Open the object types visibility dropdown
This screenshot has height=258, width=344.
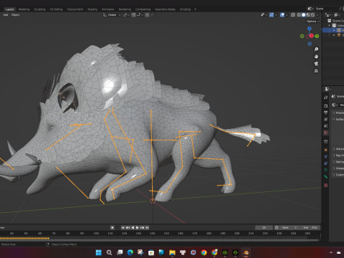coord(264,15)
